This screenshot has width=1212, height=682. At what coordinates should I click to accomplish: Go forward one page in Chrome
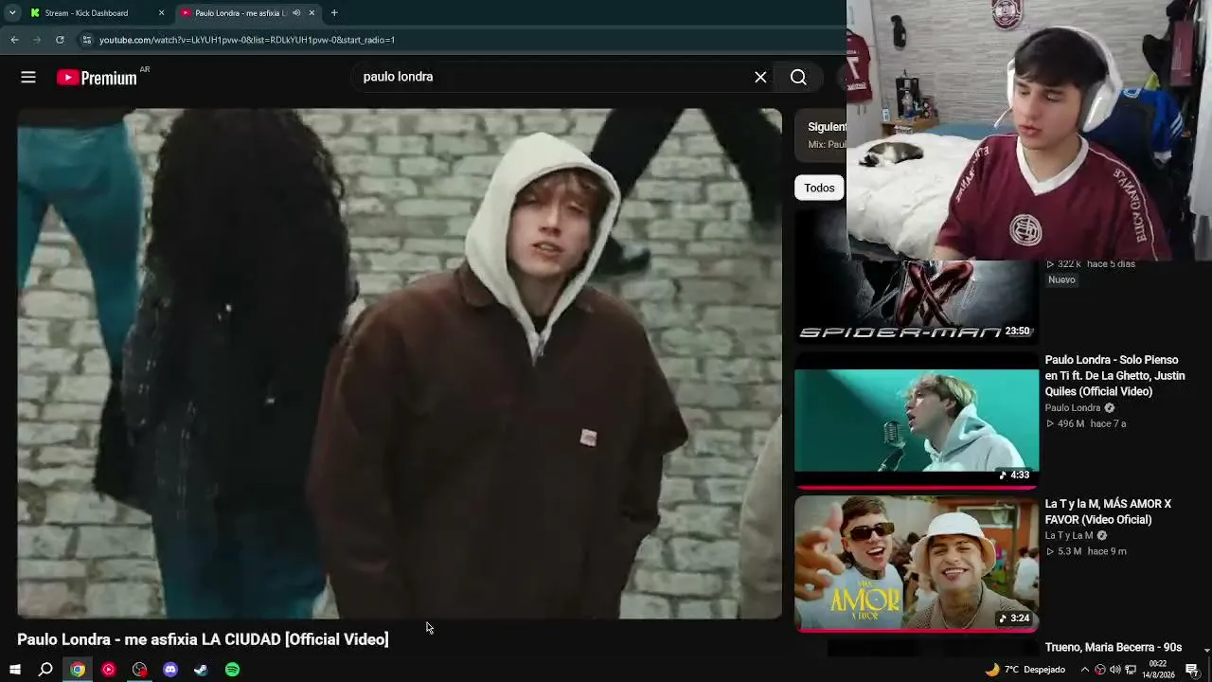click(x=37, y=40)
